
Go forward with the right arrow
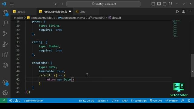tap(62, 4)
